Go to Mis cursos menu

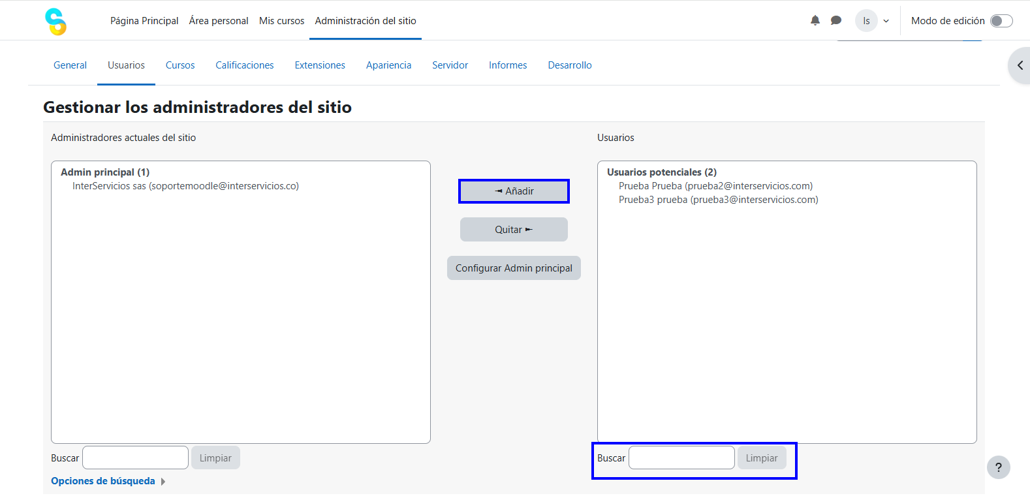click(x=281, y=21)
